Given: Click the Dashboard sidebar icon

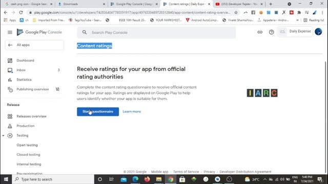Looking at the screenshot, I should 10,60.
